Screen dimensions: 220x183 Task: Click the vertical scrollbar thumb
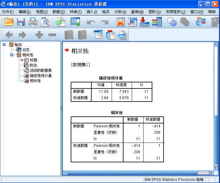tap(216, 140)
